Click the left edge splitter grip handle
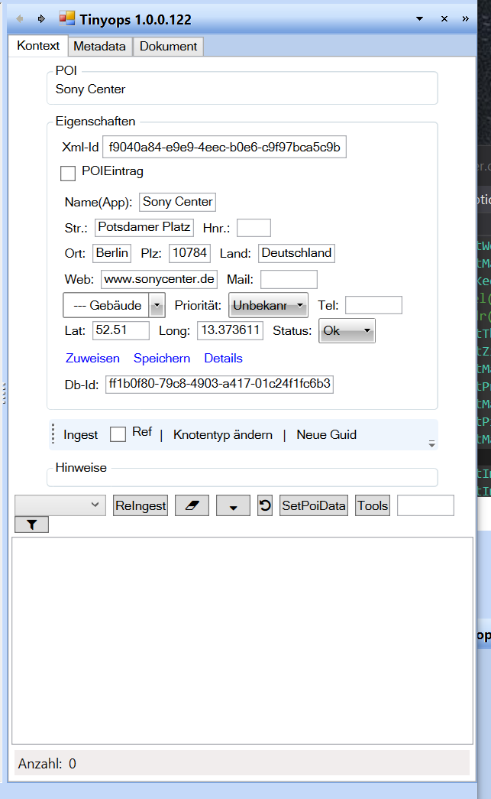 (4, 394)
